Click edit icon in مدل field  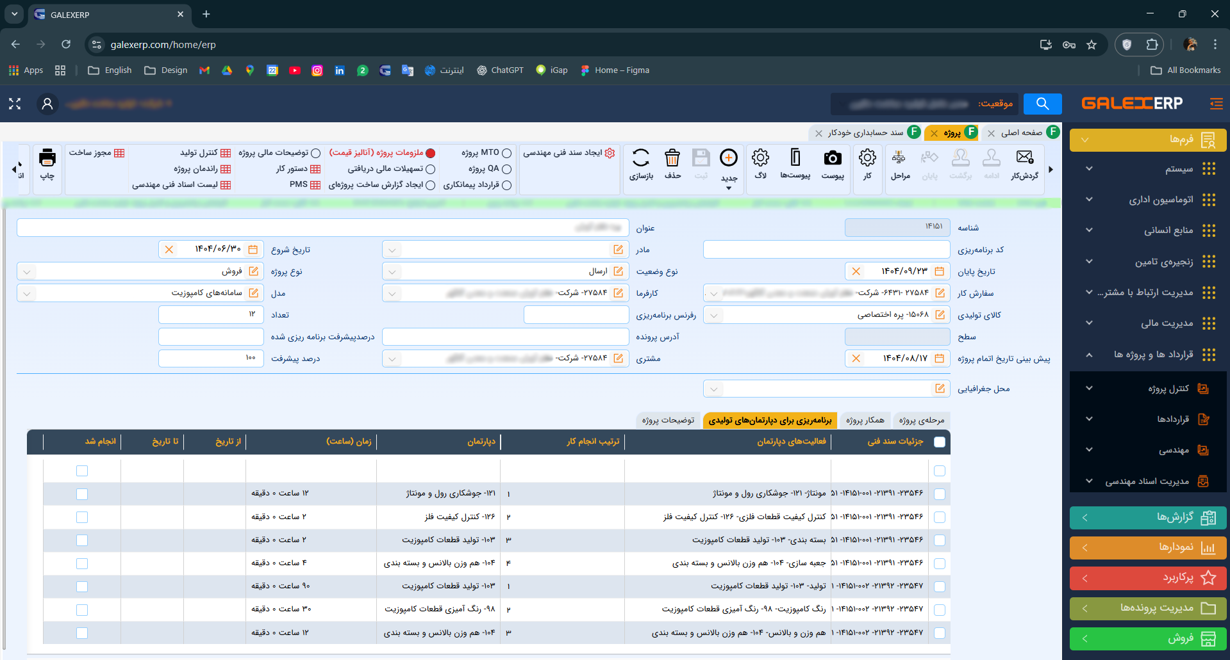254,293
